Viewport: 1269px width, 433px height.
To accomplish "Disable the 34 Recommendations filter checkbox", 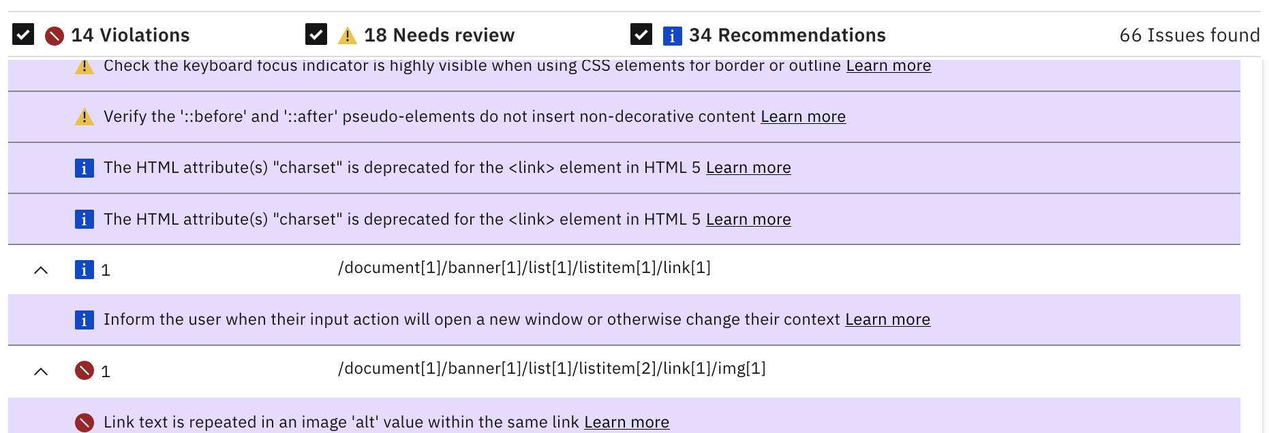I will point(641,34).
